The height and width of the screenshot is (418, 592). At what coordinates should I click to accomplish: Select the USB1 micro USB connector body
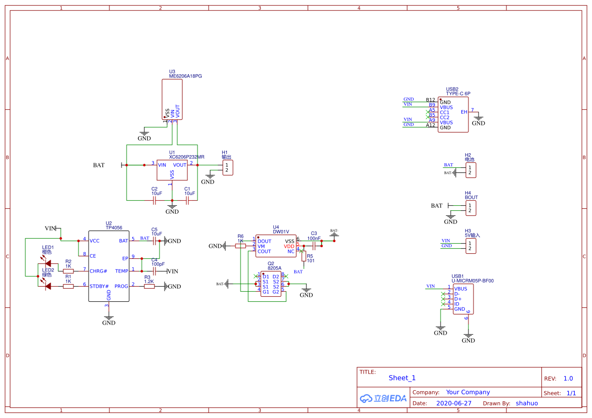click(x=463, y=299)
